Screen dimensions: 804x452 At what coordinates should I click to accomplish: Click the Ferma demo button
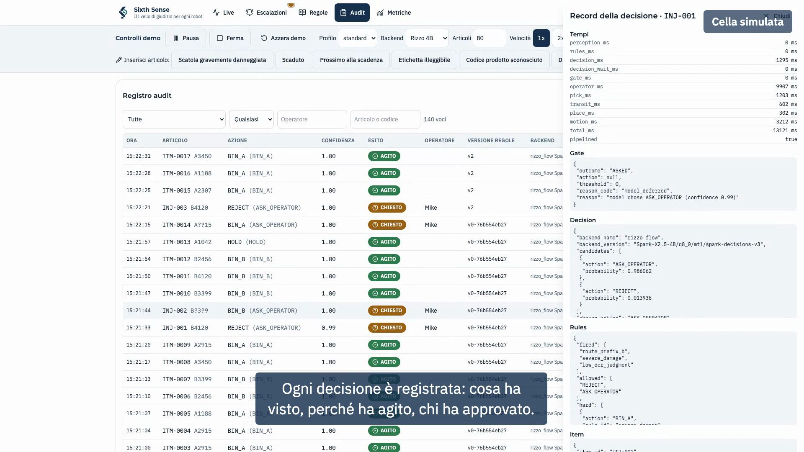tap(230, 38)
